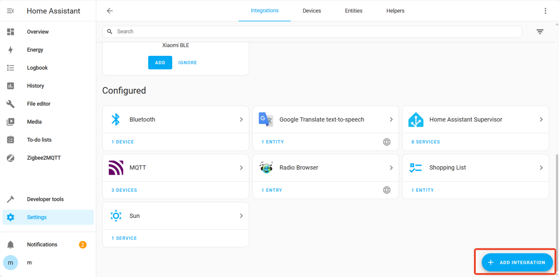Open the three-dot overflow menu
Image resolution: width=559 pixels, height=277 pixels.
(x=545, y=11)
